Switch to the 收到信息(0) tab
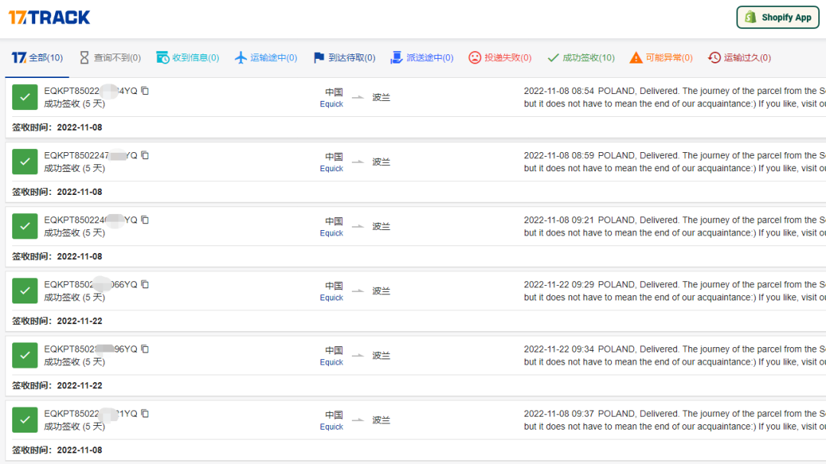This screenshot has width=826, height=464. pos(187,57)
